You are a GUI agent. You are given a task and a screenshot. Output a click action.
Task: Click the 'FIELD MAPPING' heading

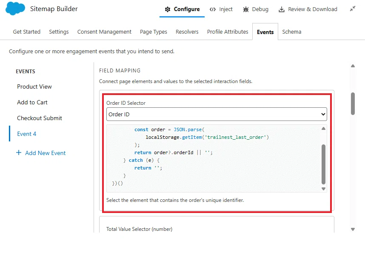120,71
